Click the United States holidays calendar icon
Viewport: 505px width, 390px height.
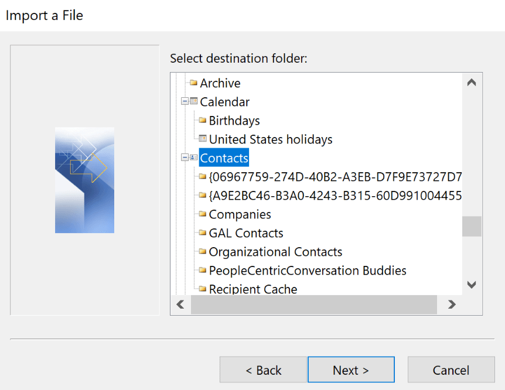click(203, 139)
